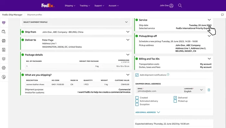
Task: Expand the Package details section chevron
Action: [128, 54]
